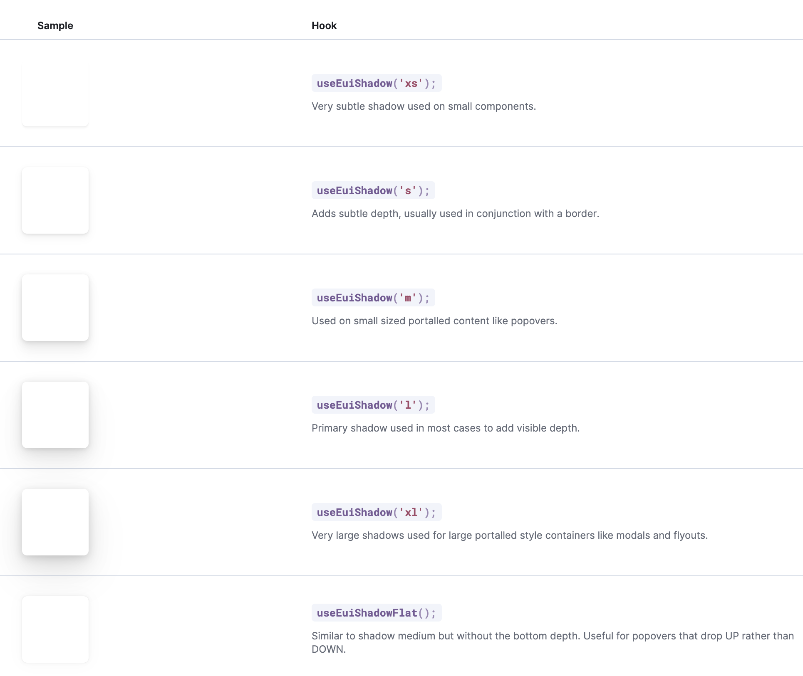This screenshot has width=803, height=676.
Task: Click the useEuiShadow('l') code snippet
Action: 372,405
